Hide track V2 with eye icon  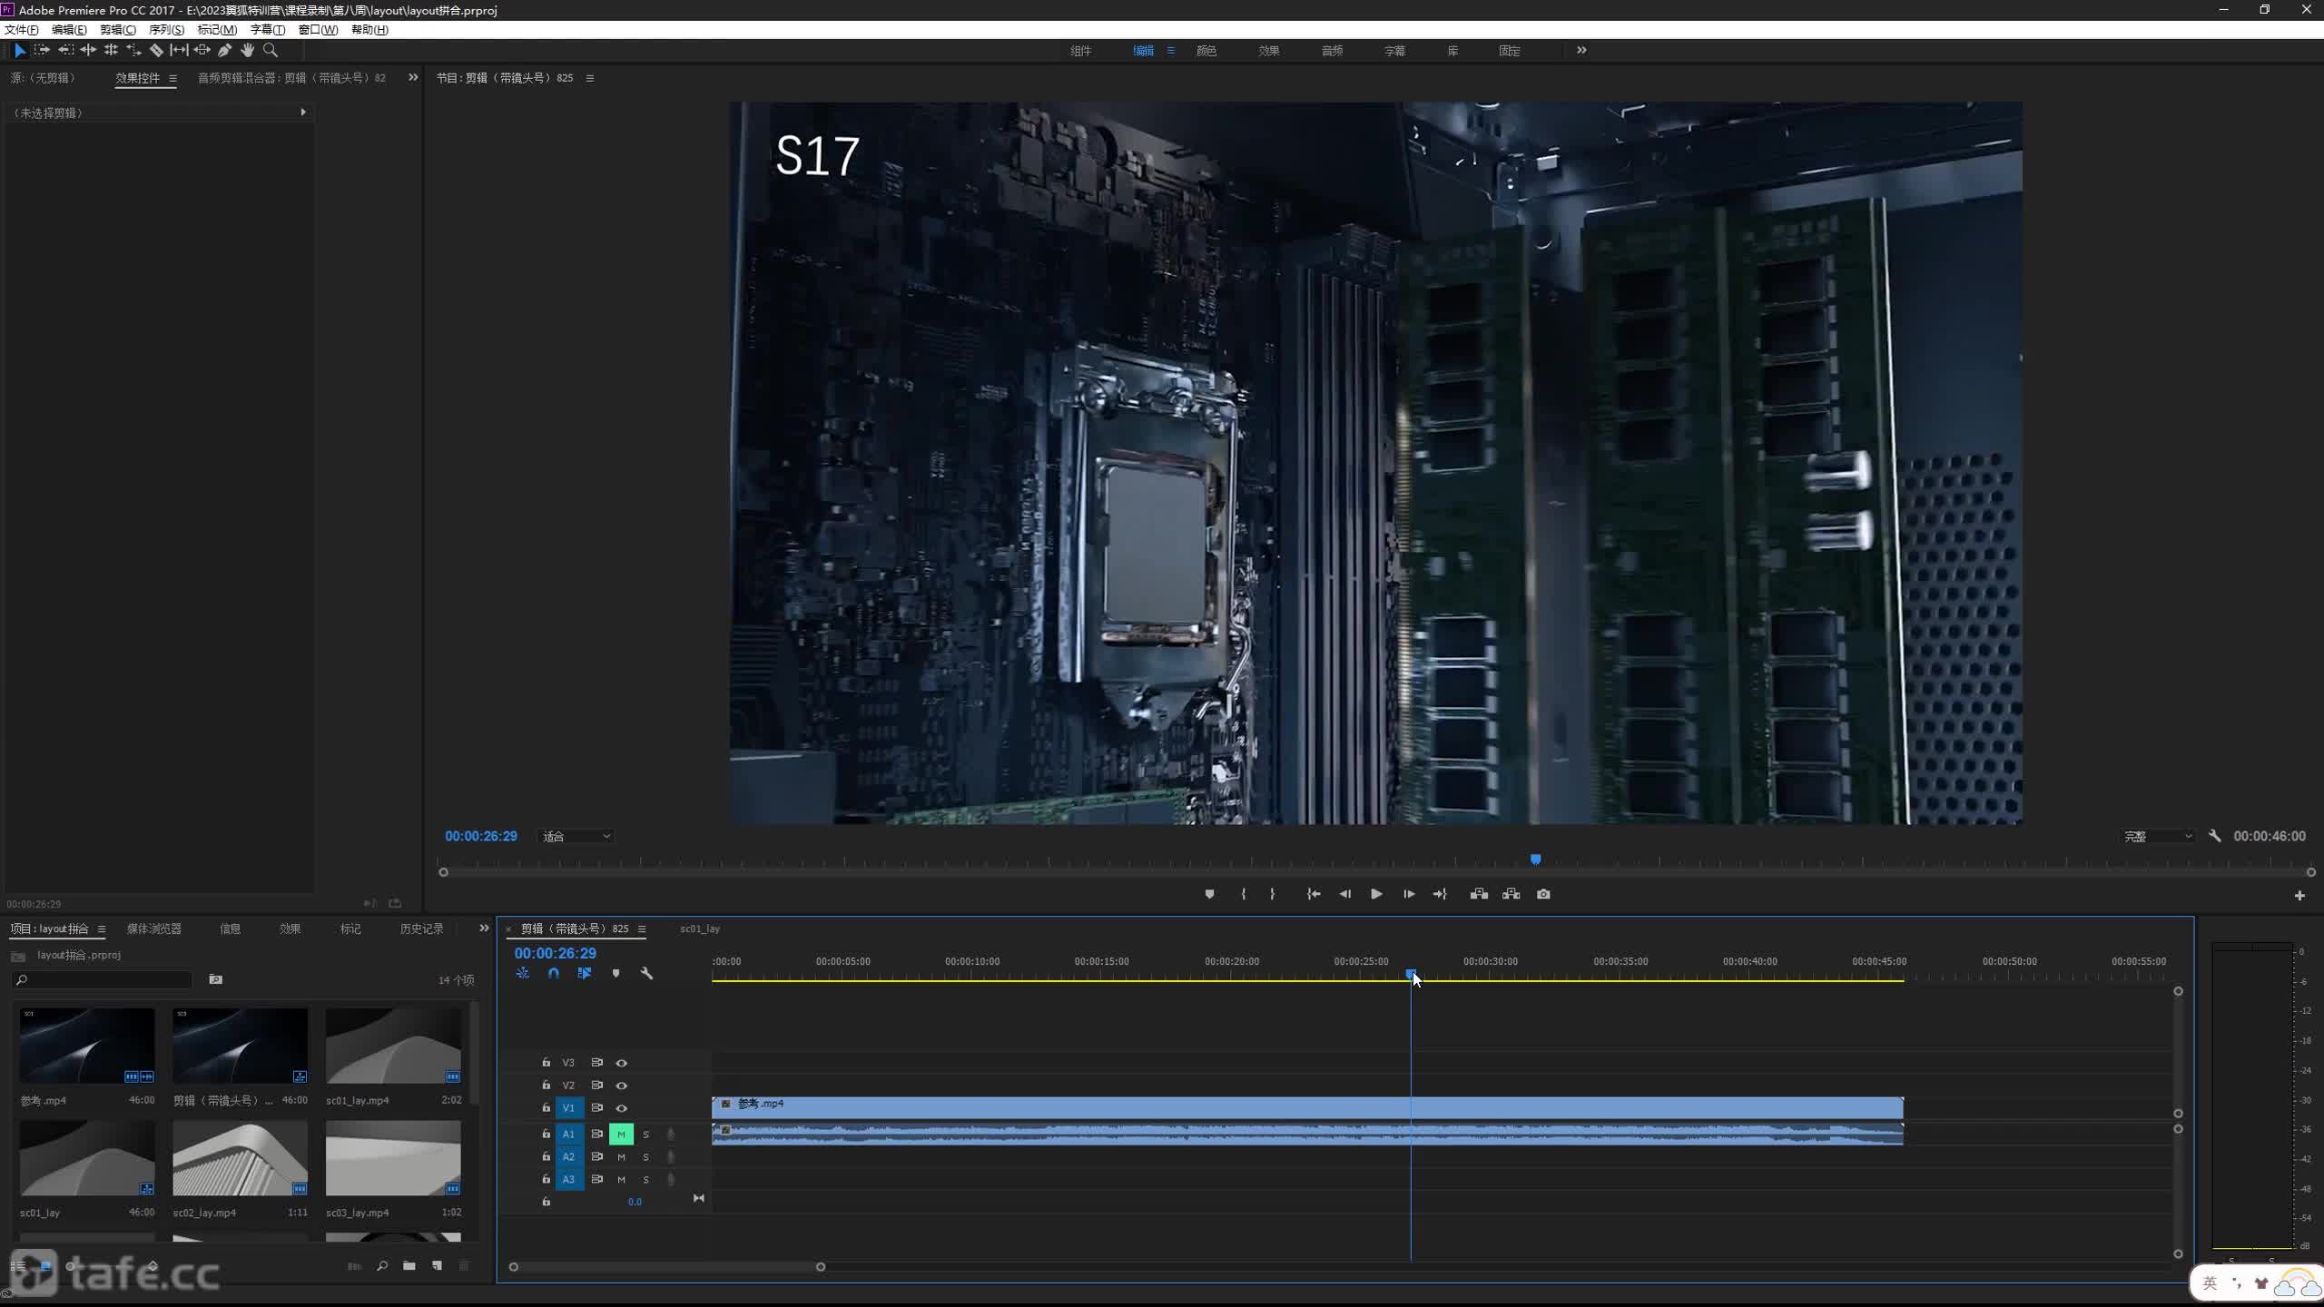[622, 1086]
